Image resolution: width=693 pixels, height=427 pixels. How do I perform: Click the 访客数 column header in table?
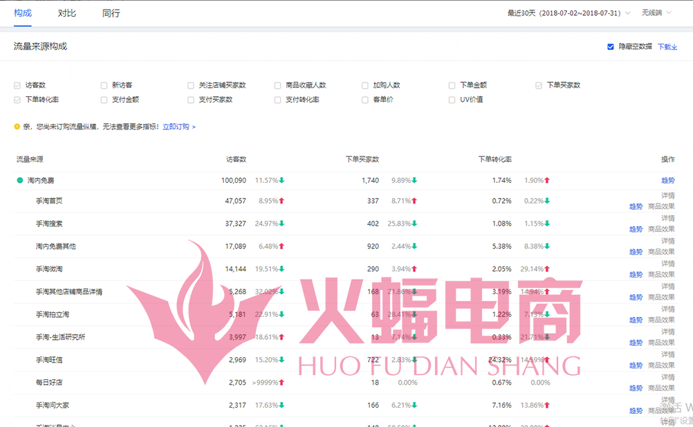(x=236, y=159)
